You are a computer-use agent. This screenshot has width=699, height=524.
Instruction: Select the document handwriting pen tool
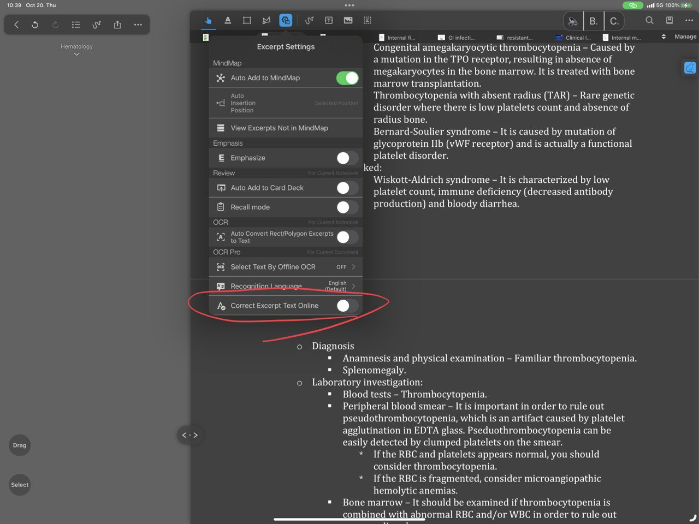pos(309,20)
